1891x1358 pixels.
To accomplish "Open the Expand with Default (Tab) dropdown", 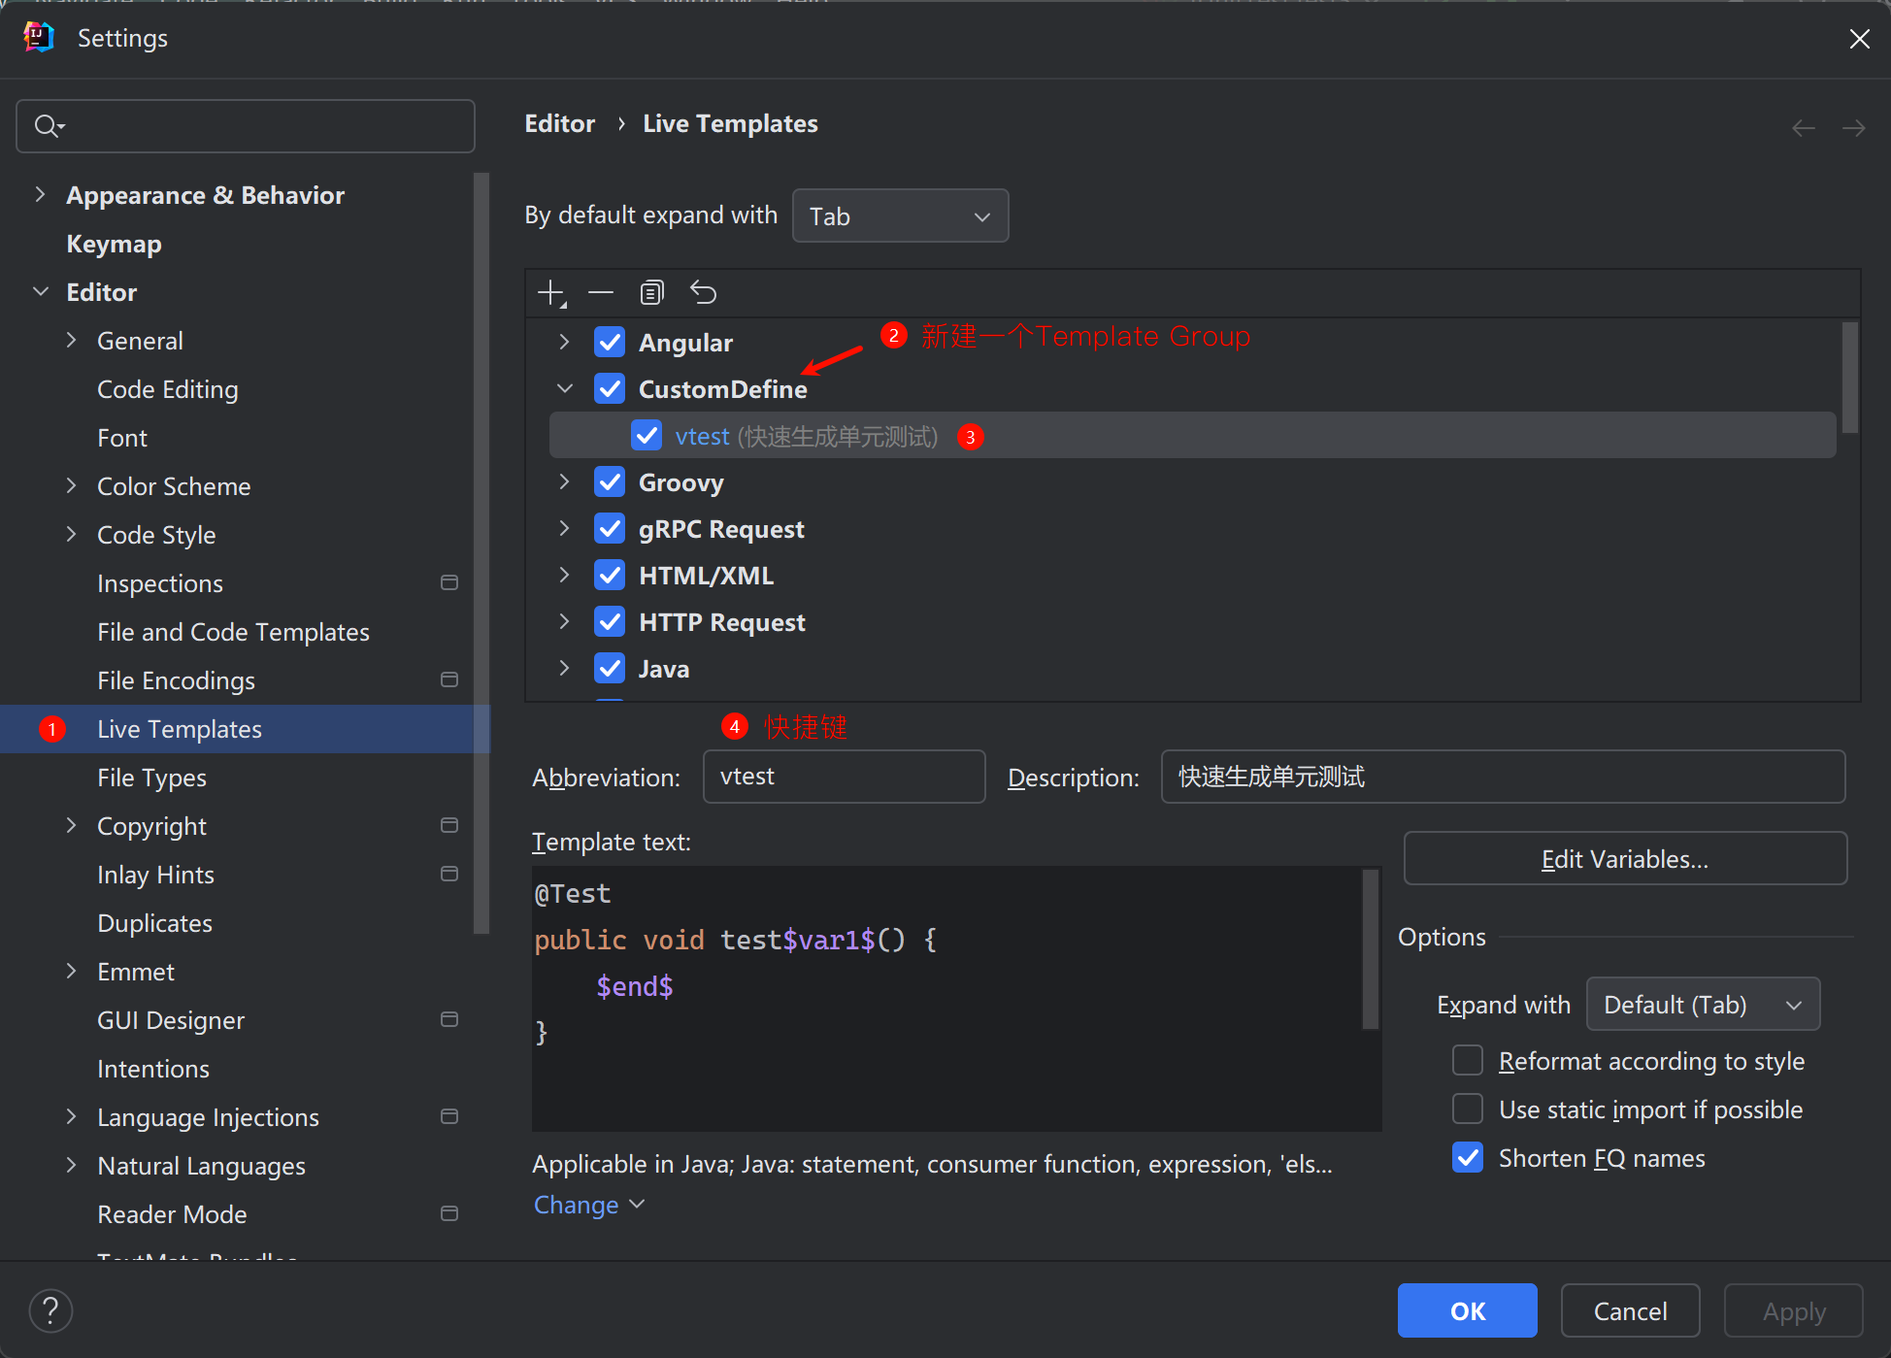I will coord(1703,1004).
